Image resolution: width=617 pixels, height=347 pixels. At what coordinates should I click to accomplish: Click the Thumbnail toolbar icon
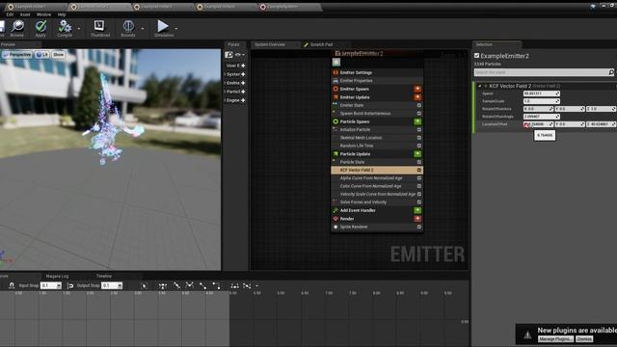coord(99,26)
